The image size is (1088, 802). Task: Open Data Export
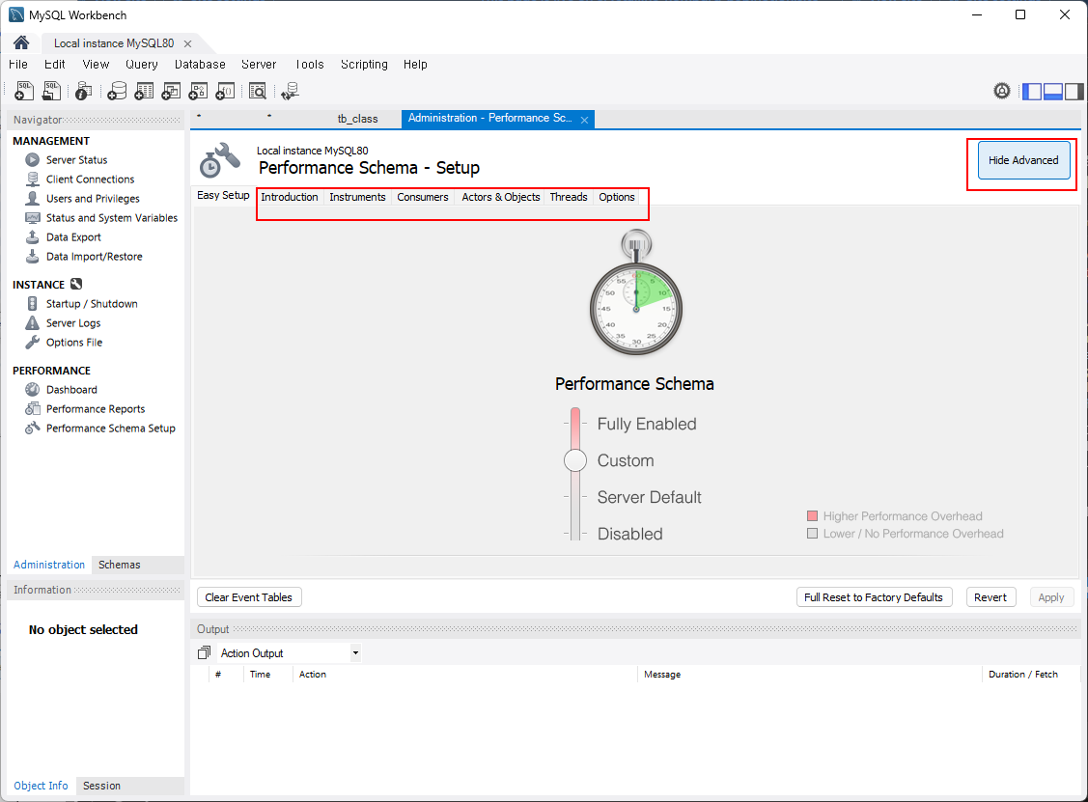(x=73, y=237)
